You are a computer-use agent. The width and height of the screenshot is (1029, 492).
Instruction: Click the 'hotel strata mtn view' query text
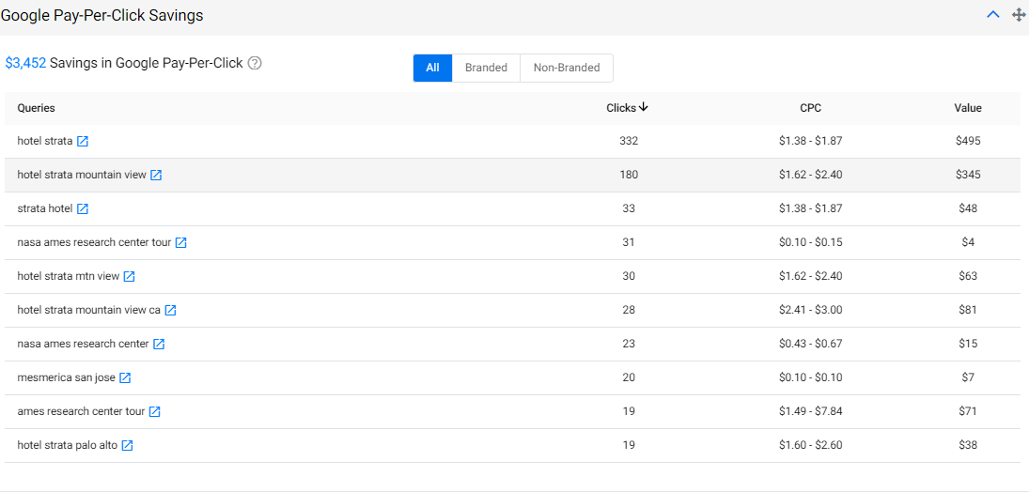(x=69, y=276)
